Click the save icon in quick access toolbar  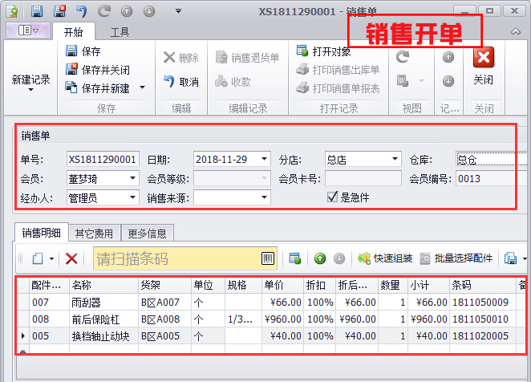point(37,11)
